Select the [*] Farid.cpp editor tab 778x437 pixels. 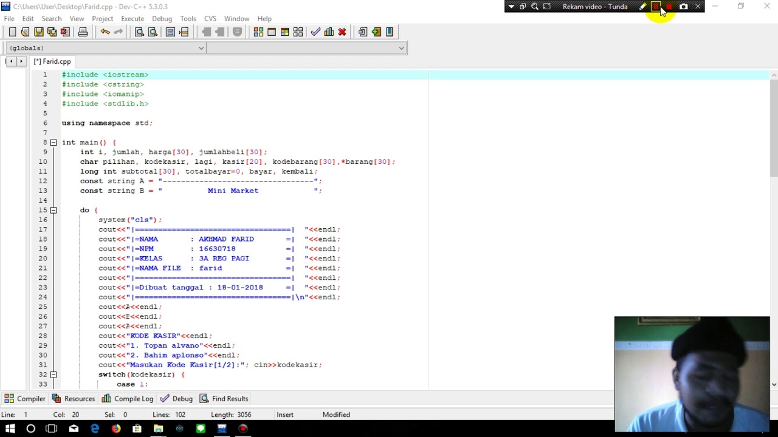tap(52, 61)
